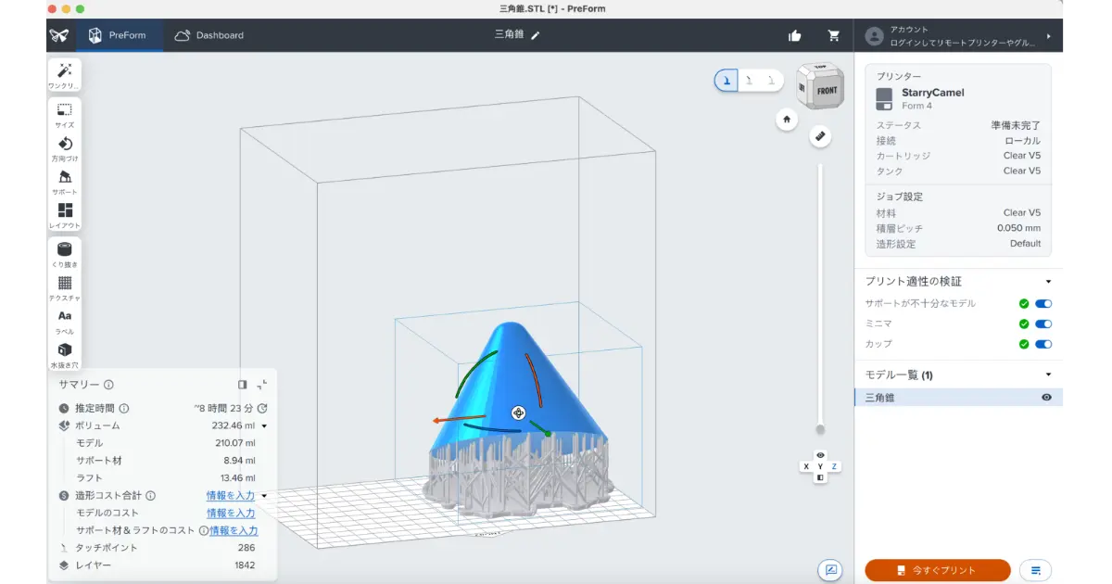Show info for 造形コスト合計 total cost

(x=150, y=496)
